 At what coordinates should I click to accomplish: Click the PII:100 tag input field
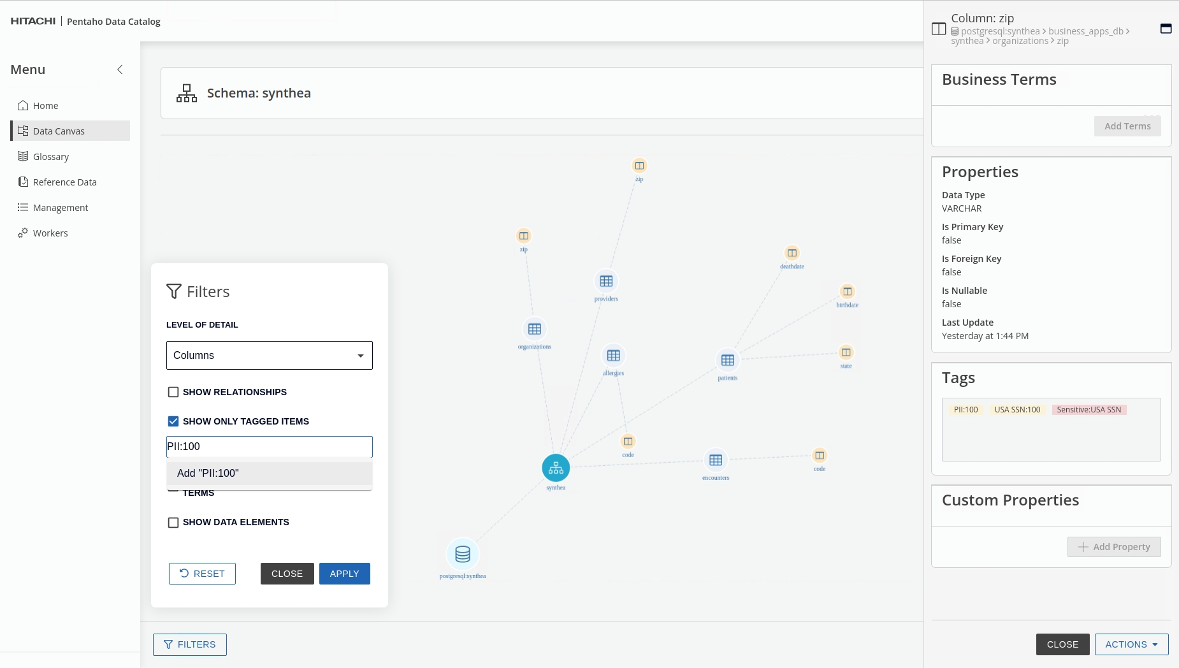(269, 447)
